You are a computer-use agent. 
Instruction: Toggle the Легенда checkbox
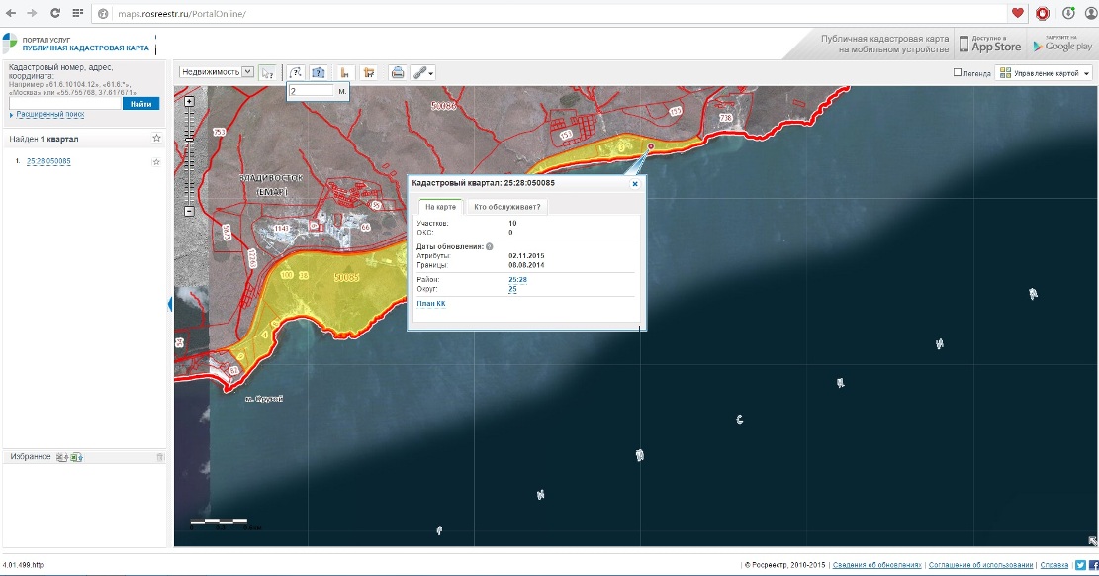click(957, 72)
